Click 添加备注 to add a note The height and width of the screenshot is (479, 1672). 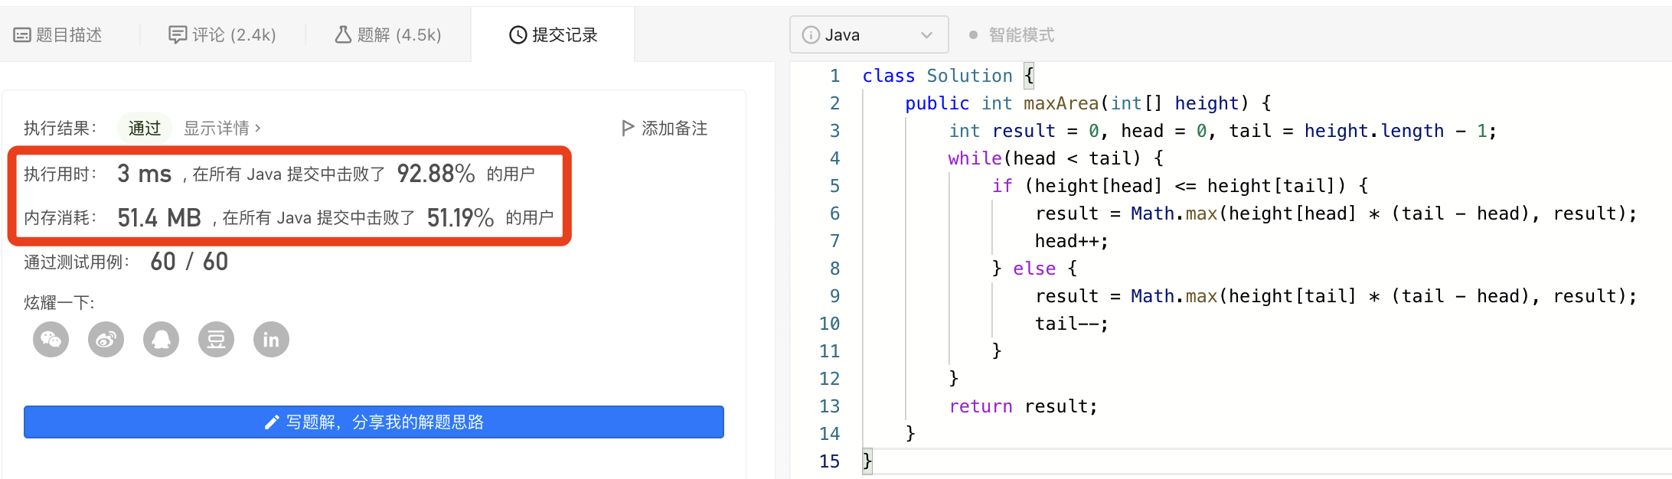pyautogui.click(x=665, y=128)
